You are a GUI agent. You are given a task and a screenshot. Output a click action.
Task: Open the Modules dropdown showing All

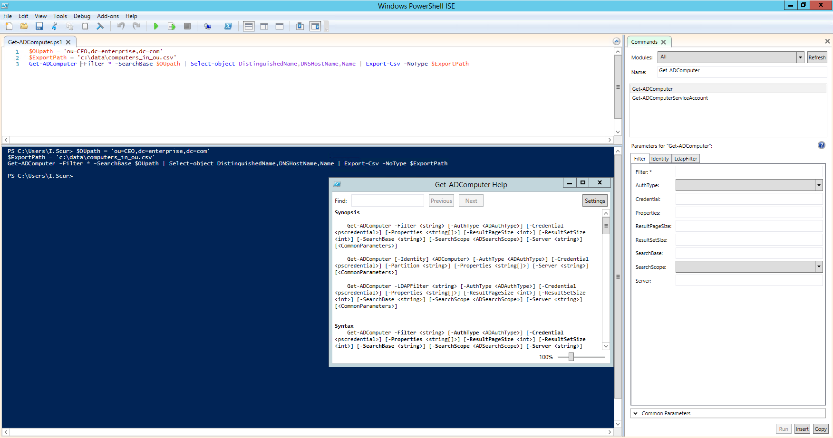pos(801,57)
